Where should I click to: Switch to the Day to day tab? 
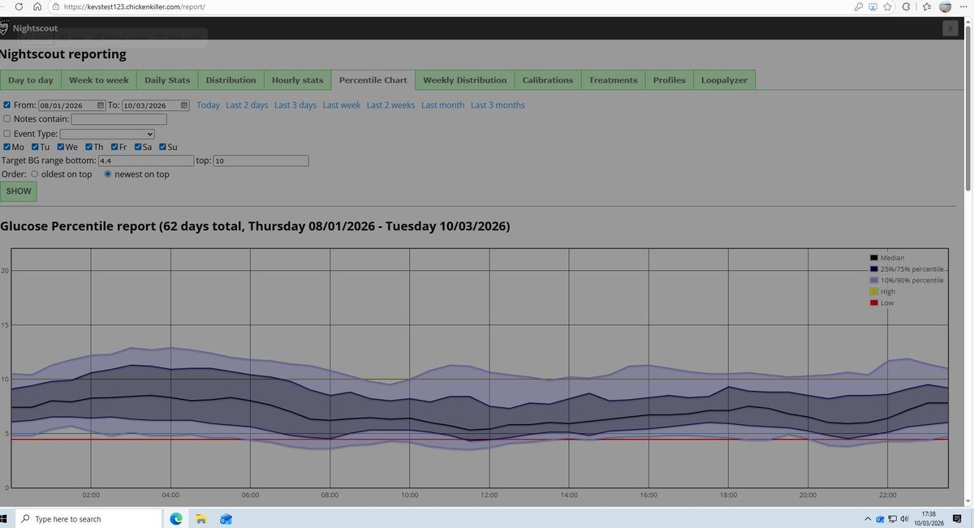[x=31, y=79]
